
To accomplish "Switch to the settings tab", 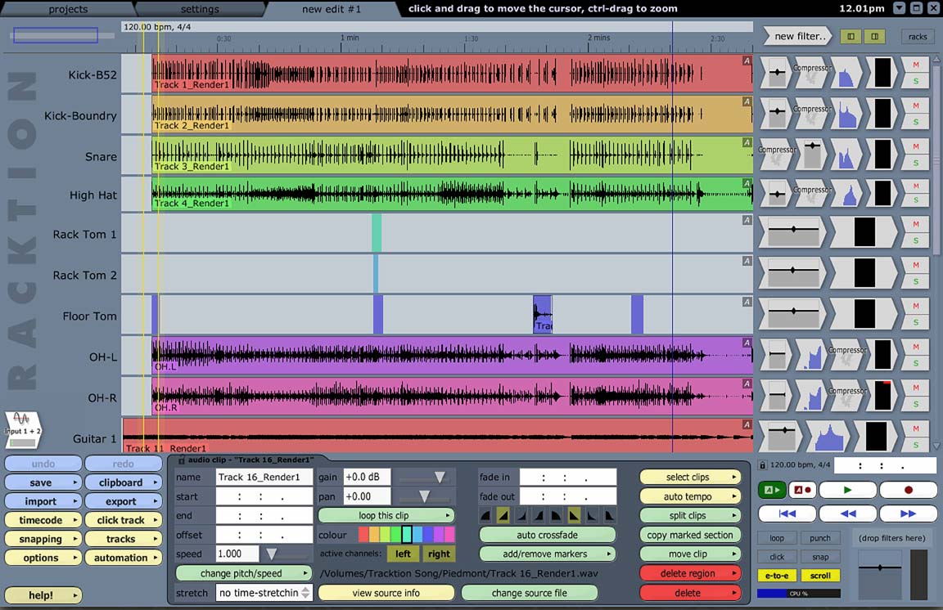I will click(200, 9).
